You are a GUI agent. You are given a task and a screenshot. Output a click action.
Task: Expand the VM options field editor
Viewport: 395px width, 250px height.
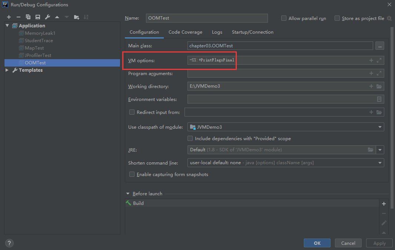[x=379, y=60]
